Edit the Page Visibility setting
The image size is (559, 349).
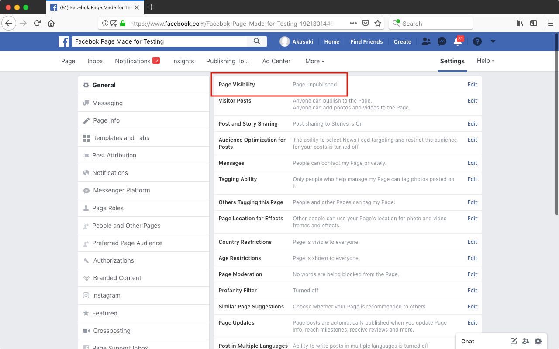[472, 85]
